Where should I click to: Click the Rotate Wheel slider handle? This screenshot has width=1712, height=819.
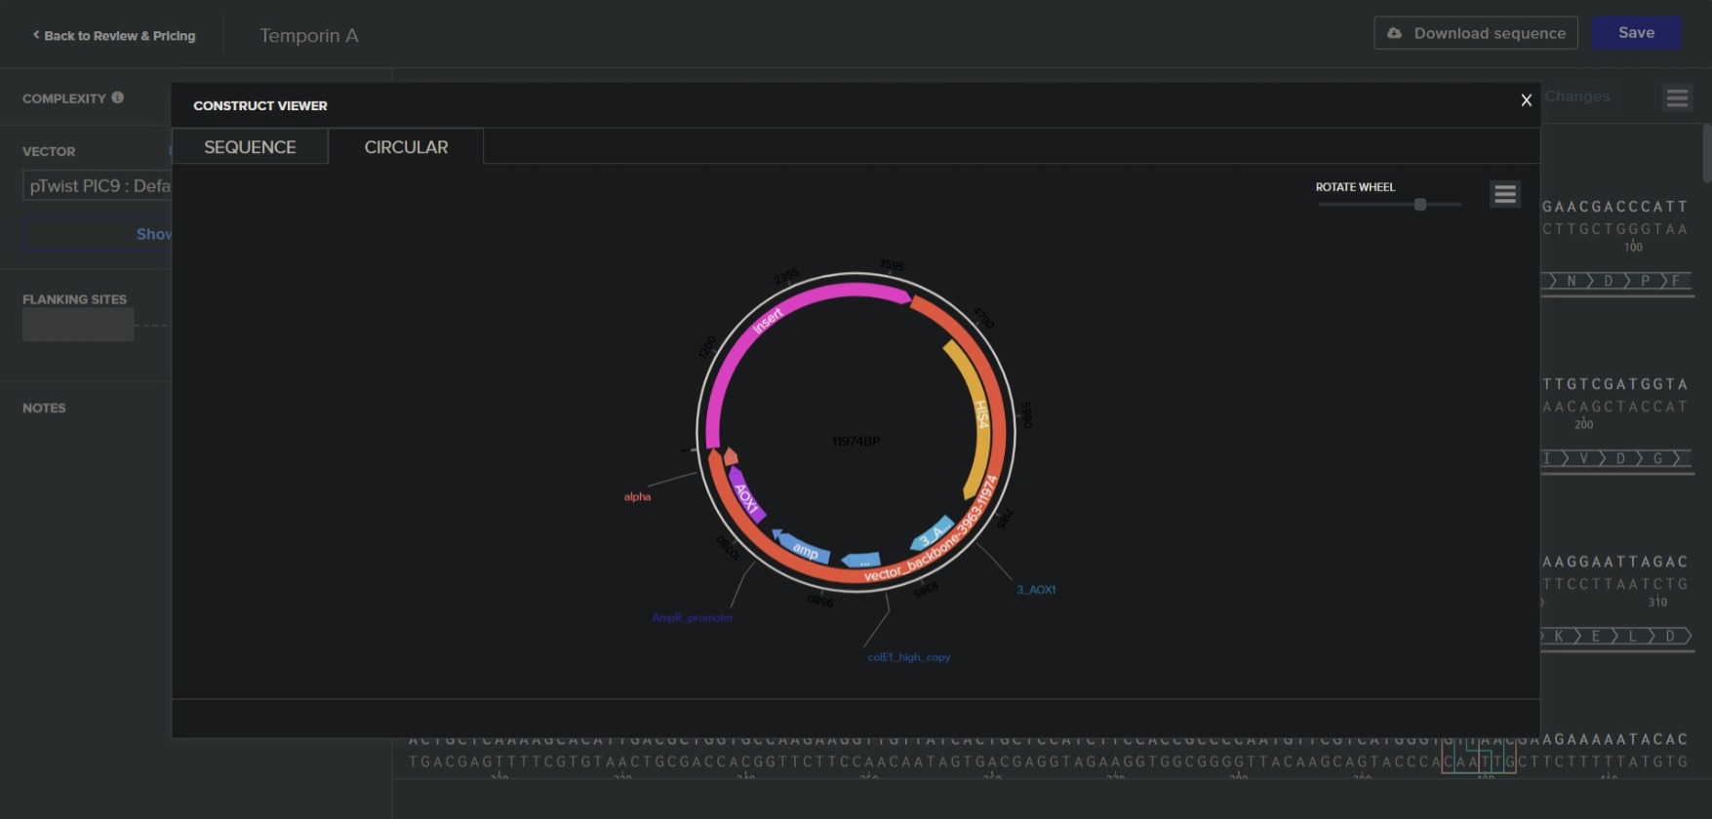coord(1419,204)
